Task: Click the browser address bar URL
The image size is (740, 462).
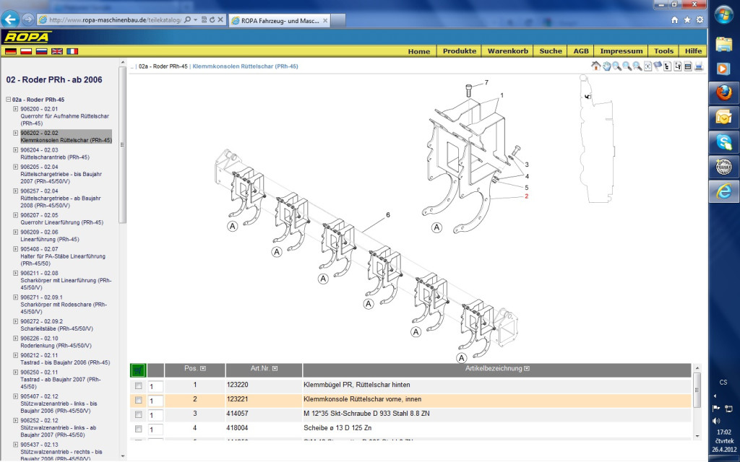Action: tap(115, 19)
